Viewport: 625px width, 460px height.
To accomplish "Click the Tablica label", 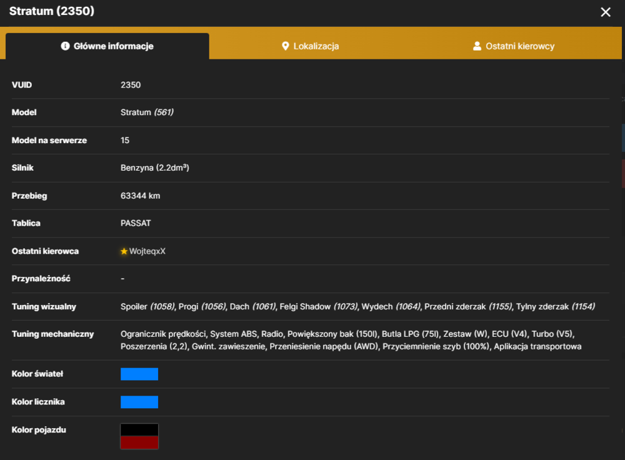I will click(x=26, y=223).
